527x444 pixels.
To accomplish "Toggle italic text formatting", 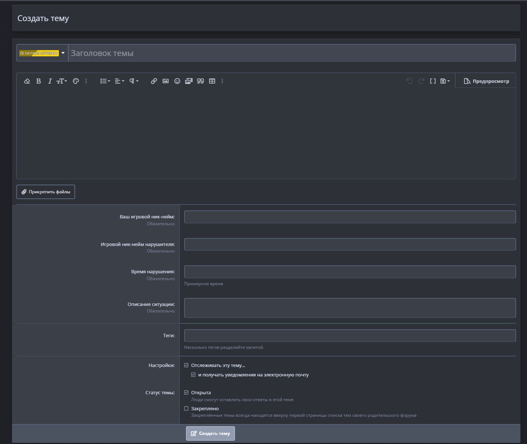I will pos(50,81).
